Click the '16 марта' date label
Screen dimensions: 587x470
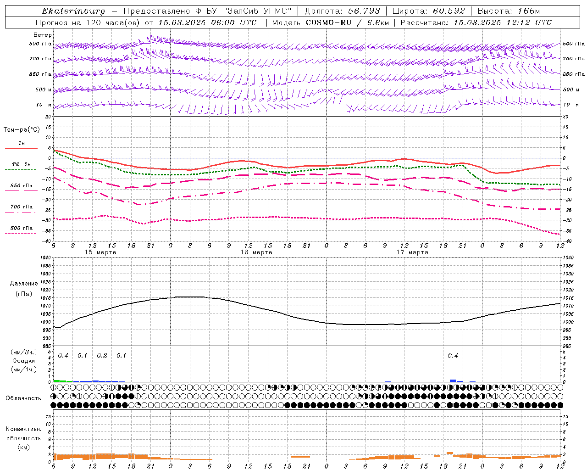pos(256,252)
